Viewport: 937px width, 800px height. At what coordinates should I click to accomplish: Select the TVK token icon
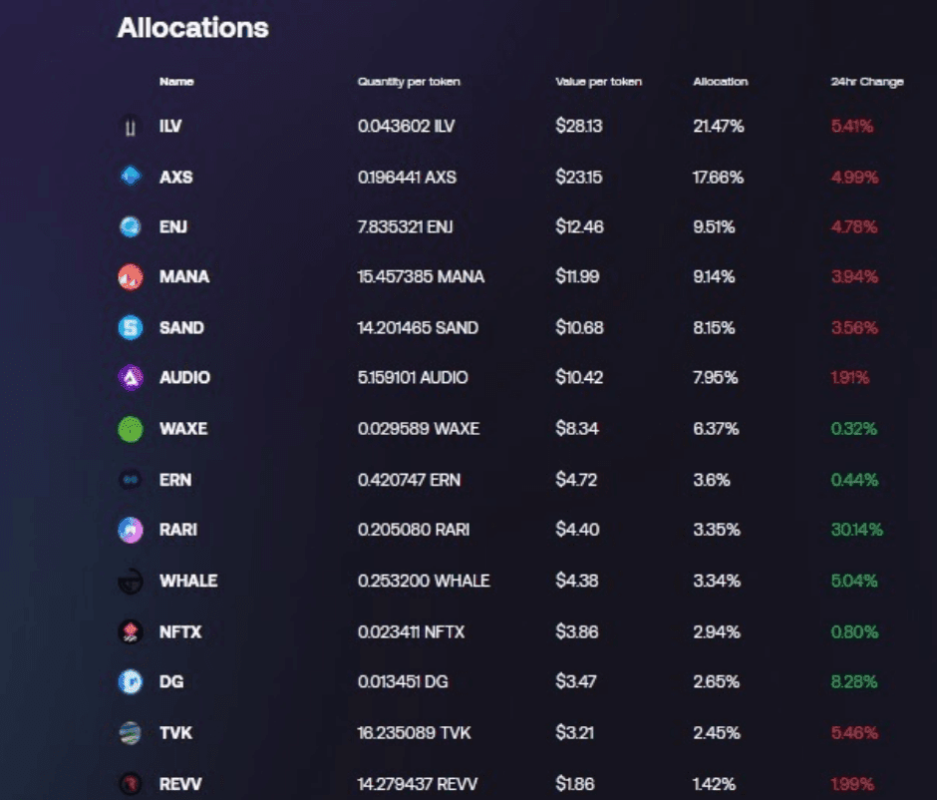pos(131,732)
